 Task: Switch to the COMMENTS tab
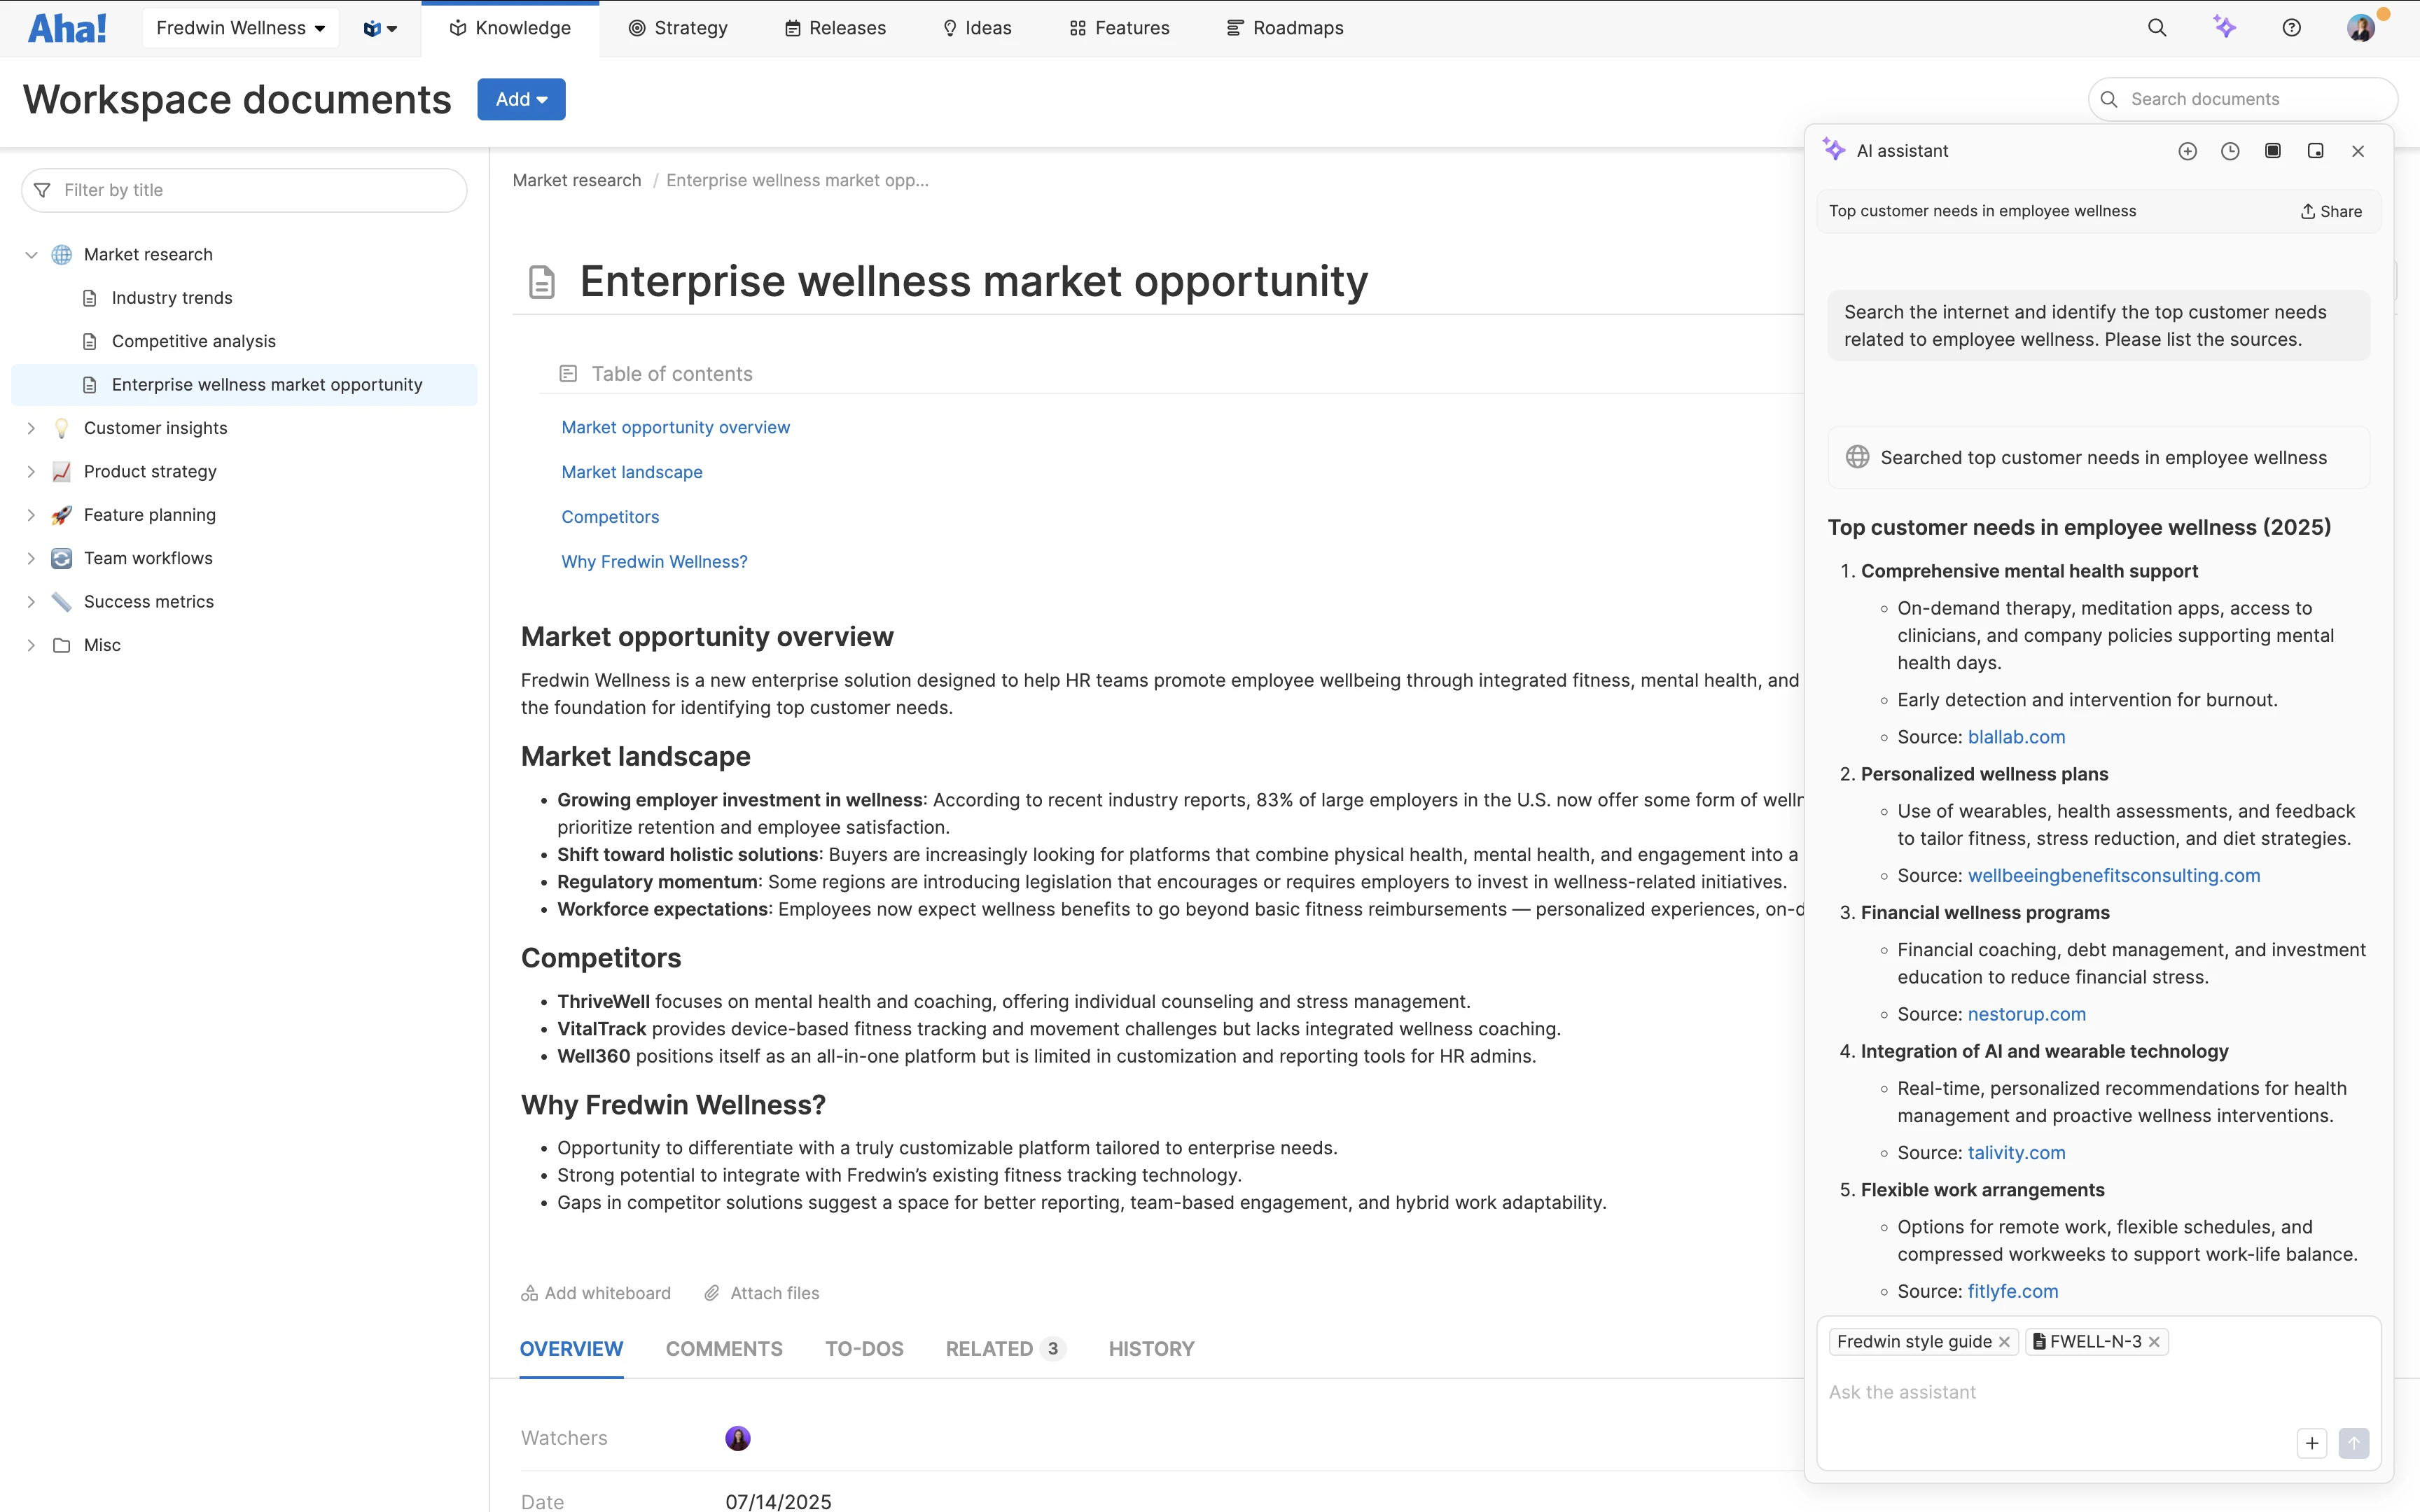(724, 1349)
